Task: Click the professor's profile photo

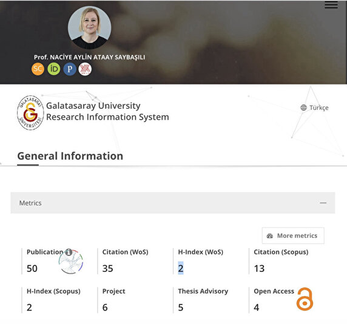Action: [x=89, y=27]
